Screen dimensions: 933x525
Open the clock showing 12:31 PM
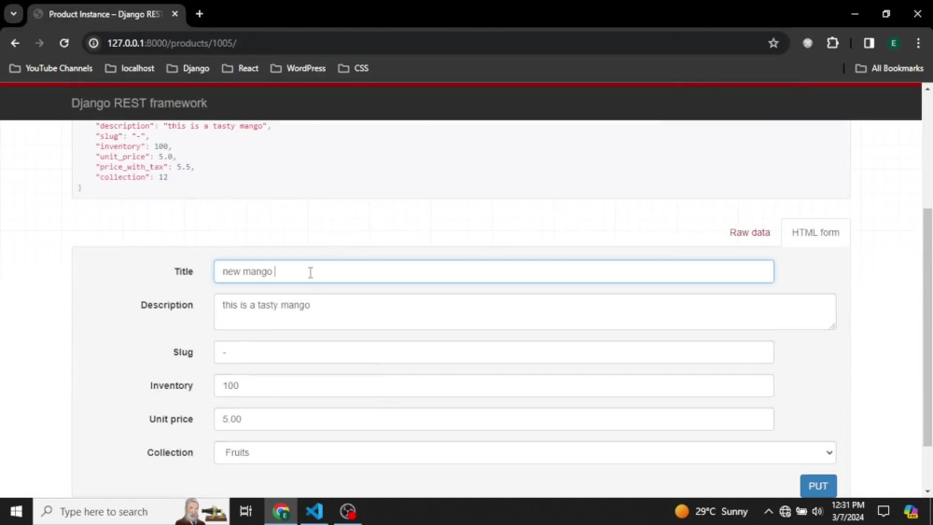pyautogui.click(x=847, y=511)
